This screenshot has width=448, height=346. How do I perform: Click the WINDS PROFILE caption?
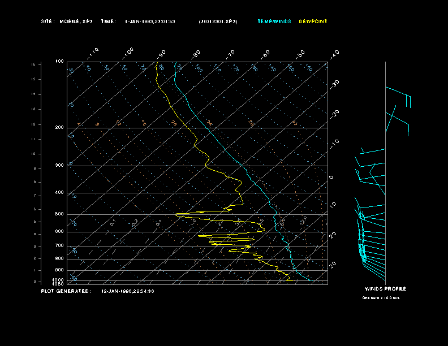385,289
